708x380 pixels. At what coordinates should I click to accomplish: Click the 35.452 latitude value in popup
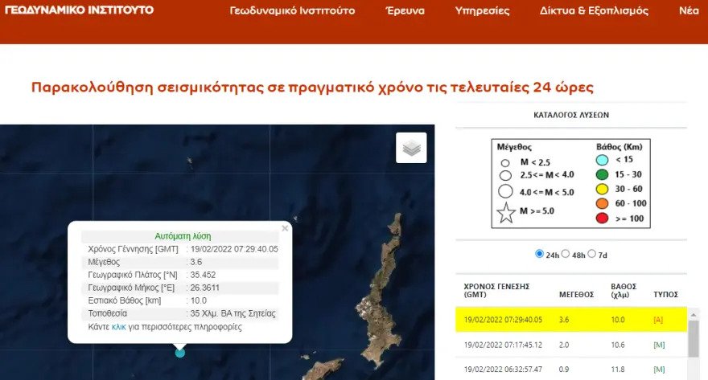click(x=203, y=275)
